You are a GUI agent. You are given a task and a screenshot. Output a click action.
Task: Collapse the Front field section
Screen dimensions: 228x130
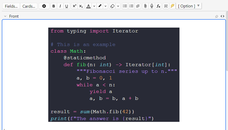click(x=5, y=16)
